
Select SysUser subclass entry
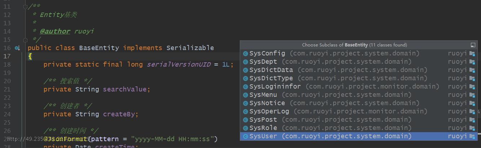(358, 136)
